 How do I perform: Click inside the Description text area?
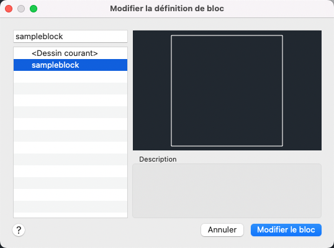227,191
